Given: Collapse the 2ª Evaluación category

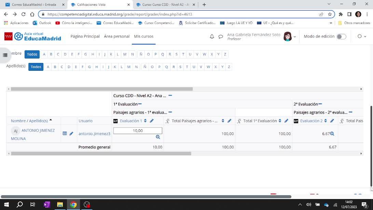Looking at the screenshot, I should click(320, 104).
